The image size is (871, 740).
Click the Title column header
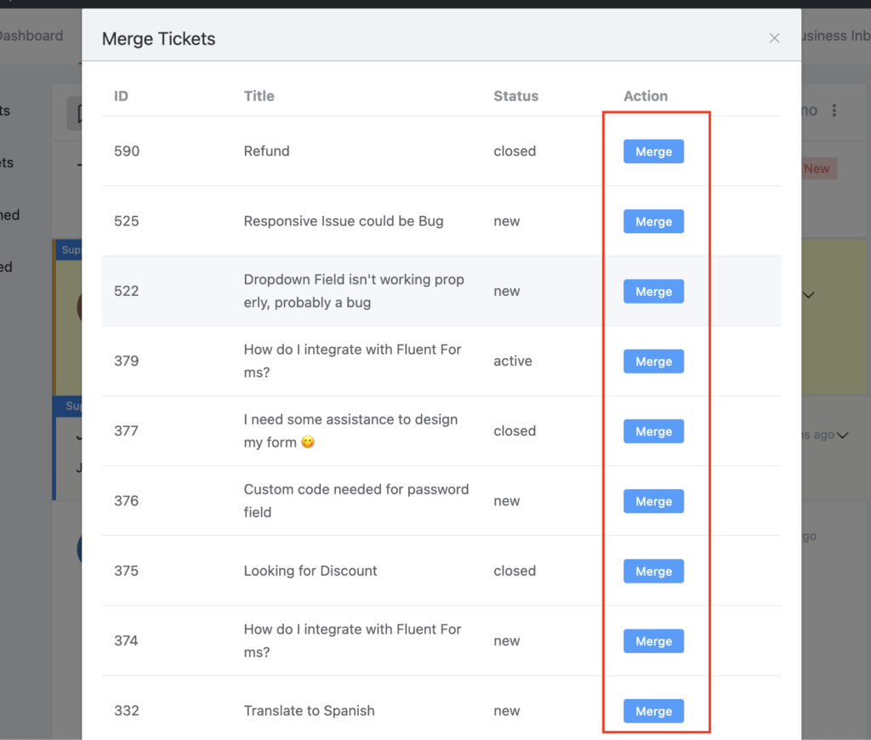pos(259,96)
